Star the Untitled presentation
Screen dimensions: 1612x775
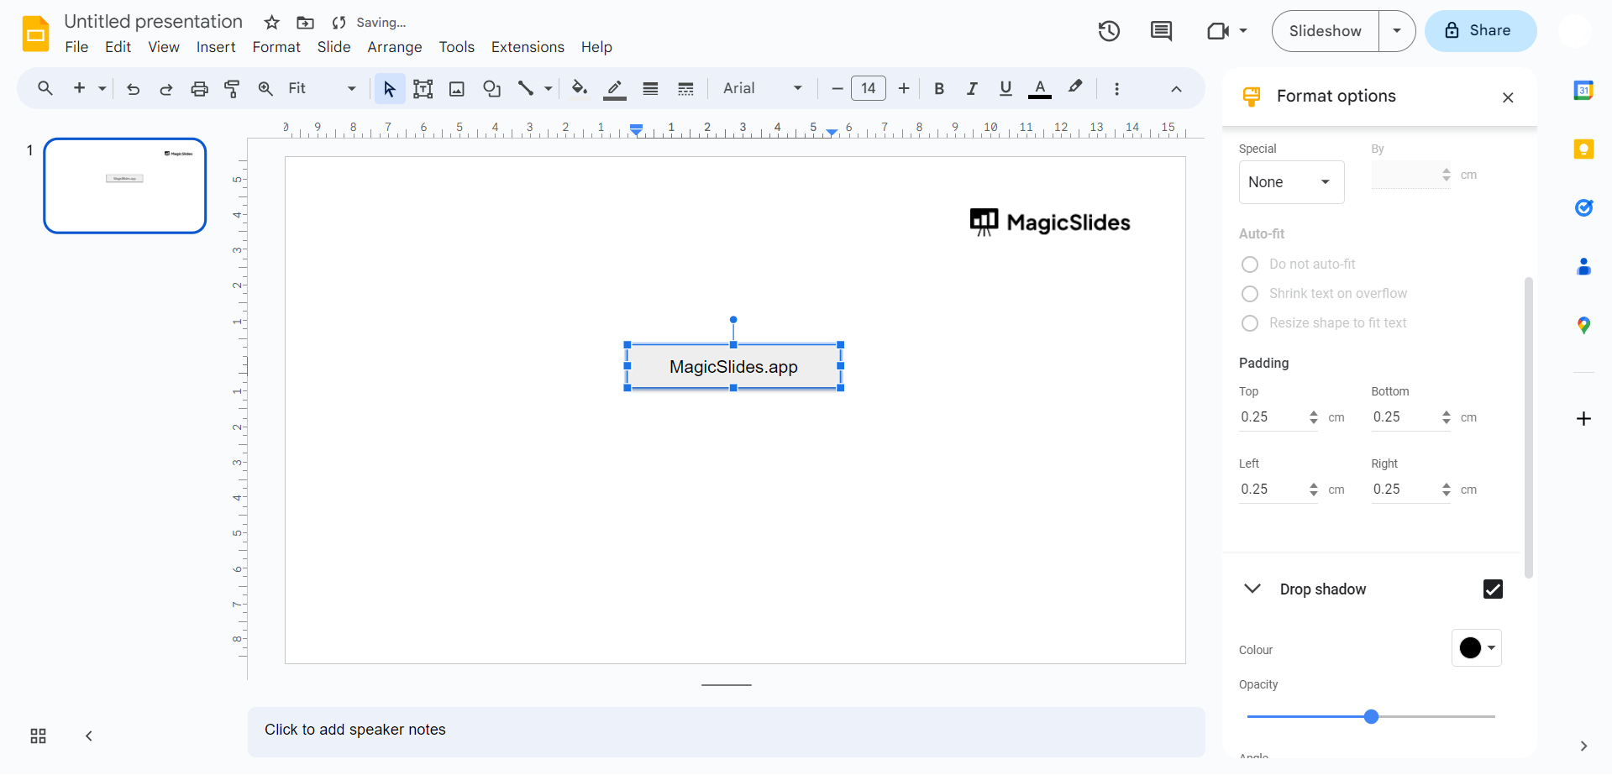click(271, 23)
